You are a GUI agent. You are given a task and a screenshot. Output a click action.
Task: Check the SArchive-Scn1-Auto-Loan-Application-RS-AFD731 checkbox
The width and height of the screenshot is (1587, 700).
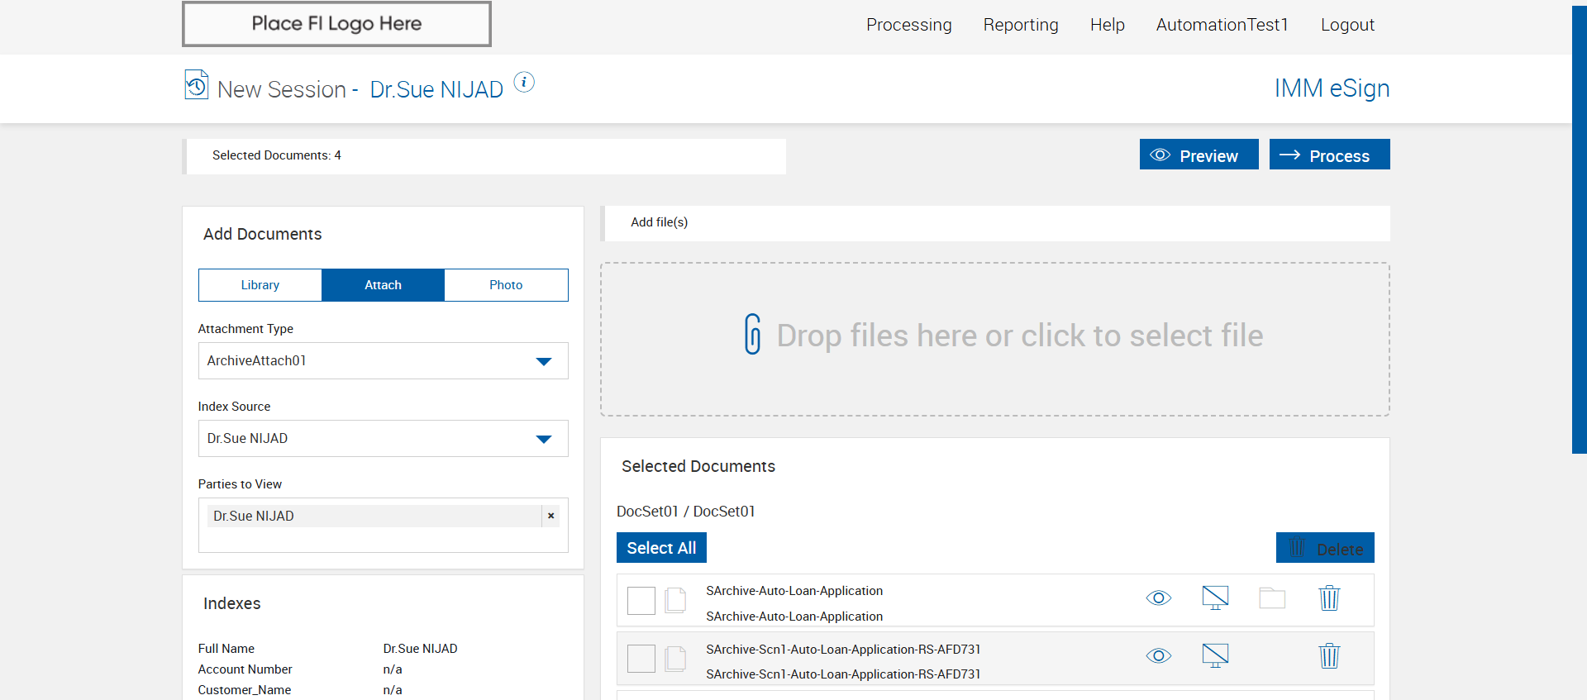point(641,659)
